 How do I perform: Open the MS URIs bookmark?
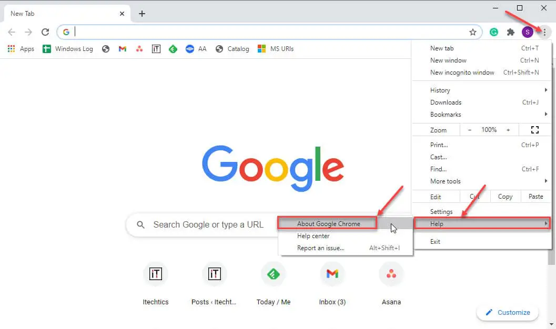click(x=276, y=49)
